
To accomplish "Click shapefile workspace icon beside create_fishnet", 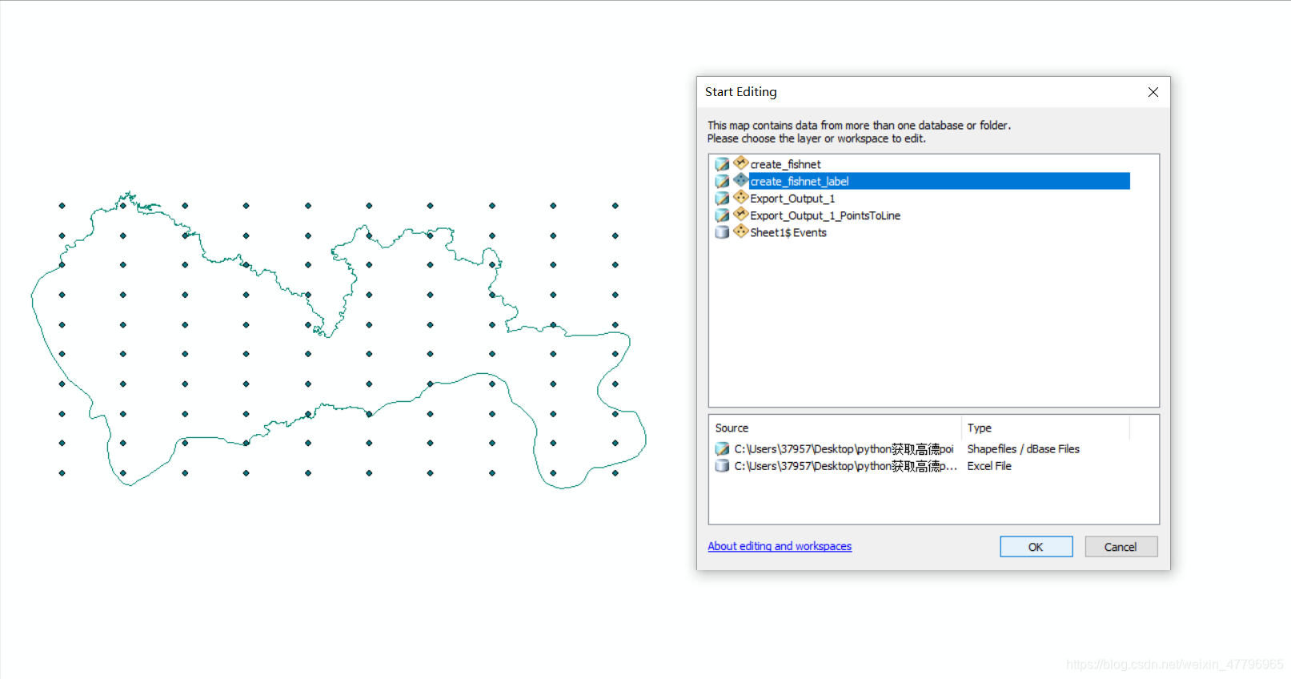I will 722,164.
